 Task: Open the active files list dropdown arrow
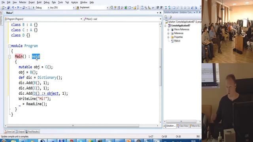(157, 13)
